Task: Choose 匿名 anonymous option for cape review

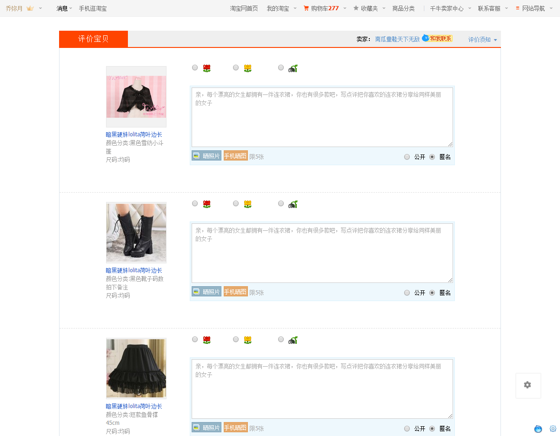Action: click(432, 157)
